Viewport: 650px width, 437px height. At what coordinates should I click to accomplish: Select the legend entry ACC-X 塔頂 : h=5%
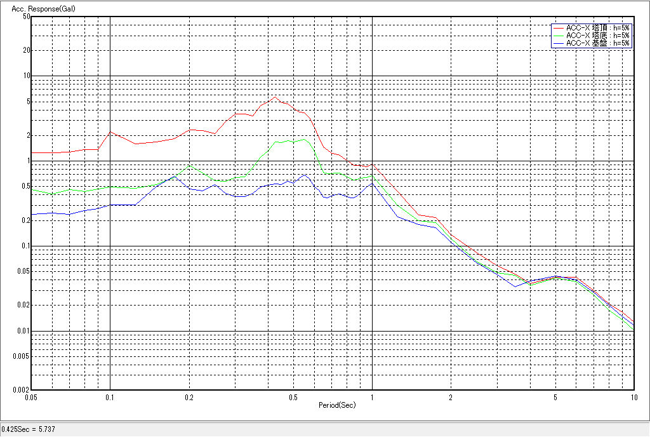point(597,28)
